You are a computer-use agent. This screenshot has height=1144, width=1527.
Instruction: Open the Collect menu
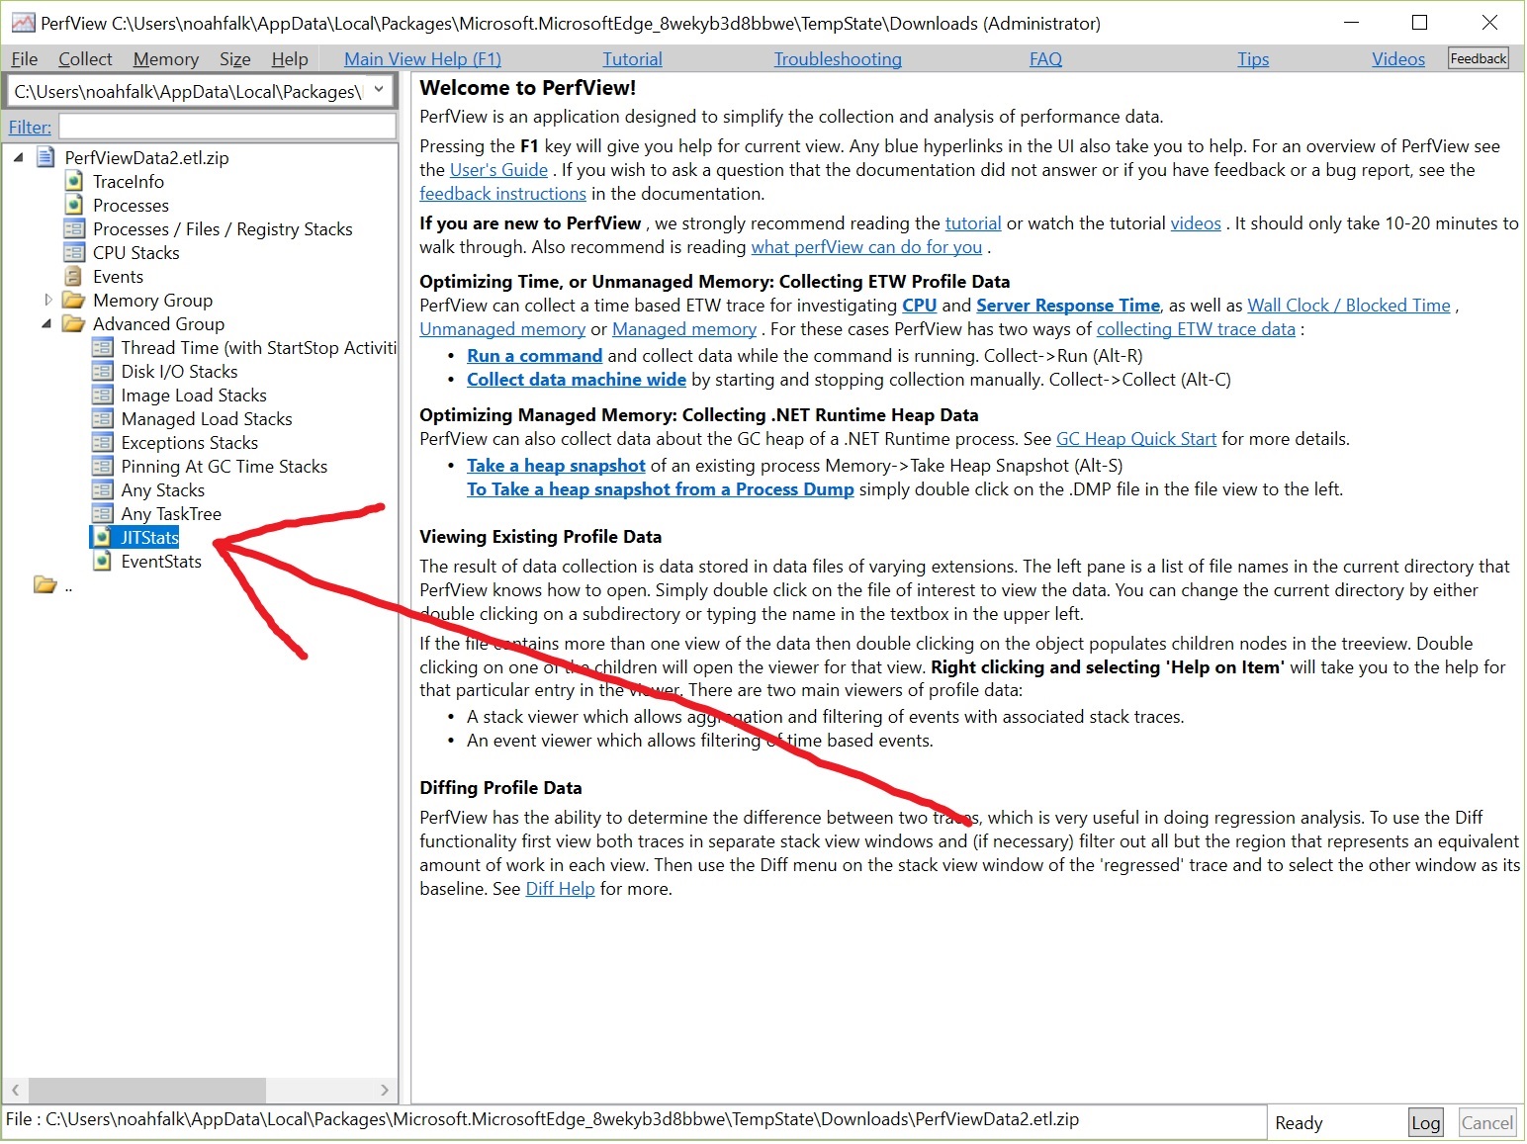point(85,59)
